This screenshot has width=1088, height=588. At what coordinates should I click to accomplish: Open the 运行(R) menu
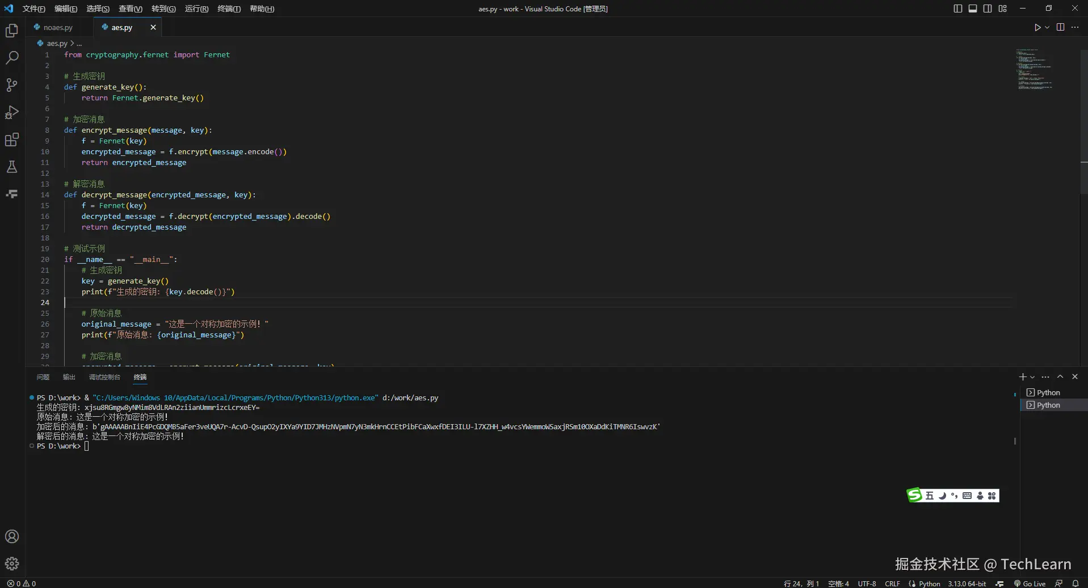coord(196,9)
